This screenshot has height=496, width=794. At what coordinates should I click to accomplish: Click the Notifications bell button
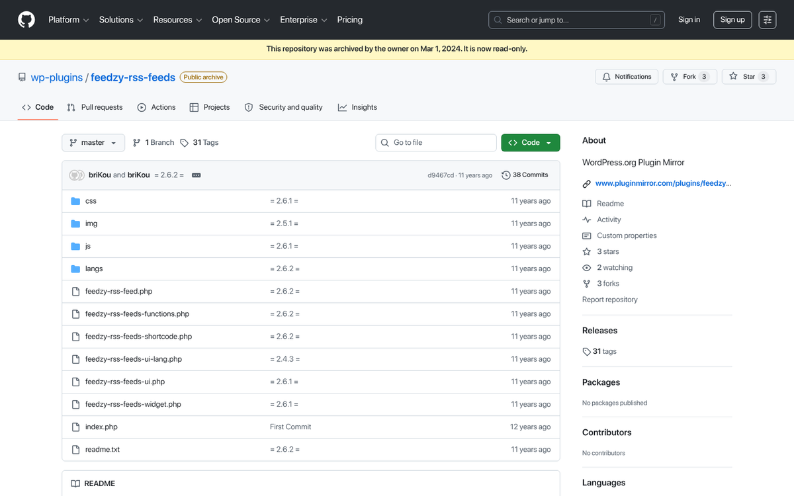pos(627,77)
